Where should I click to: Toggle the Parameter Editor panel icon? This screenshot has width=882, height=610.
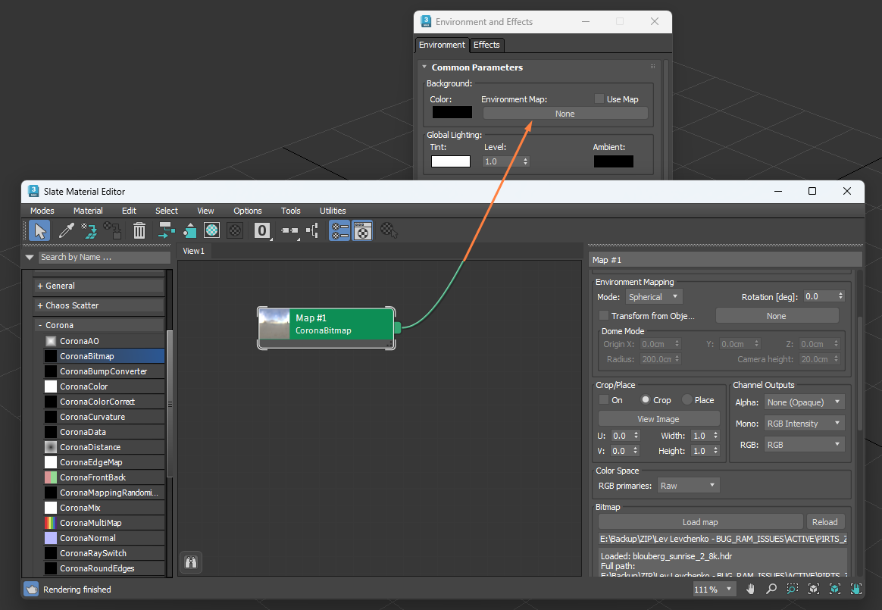(363, 230)
